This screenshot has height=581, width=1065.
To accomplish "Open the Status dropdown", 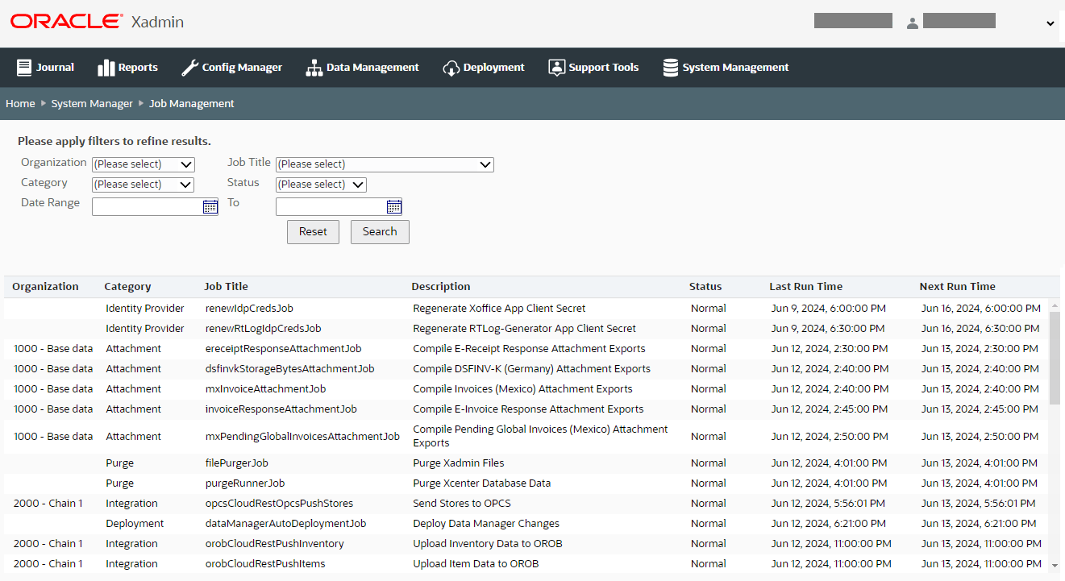I will pos(320,185).
